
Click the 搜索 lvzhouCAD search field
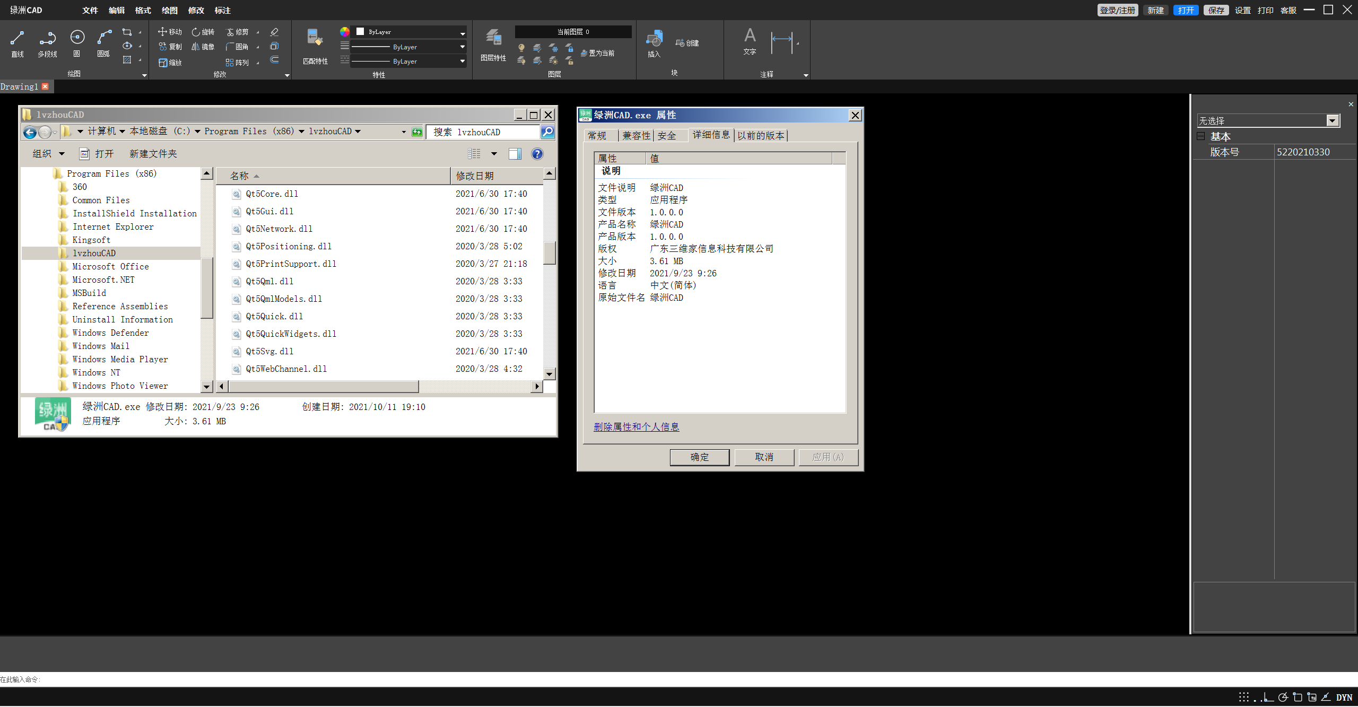pos(483,132)
